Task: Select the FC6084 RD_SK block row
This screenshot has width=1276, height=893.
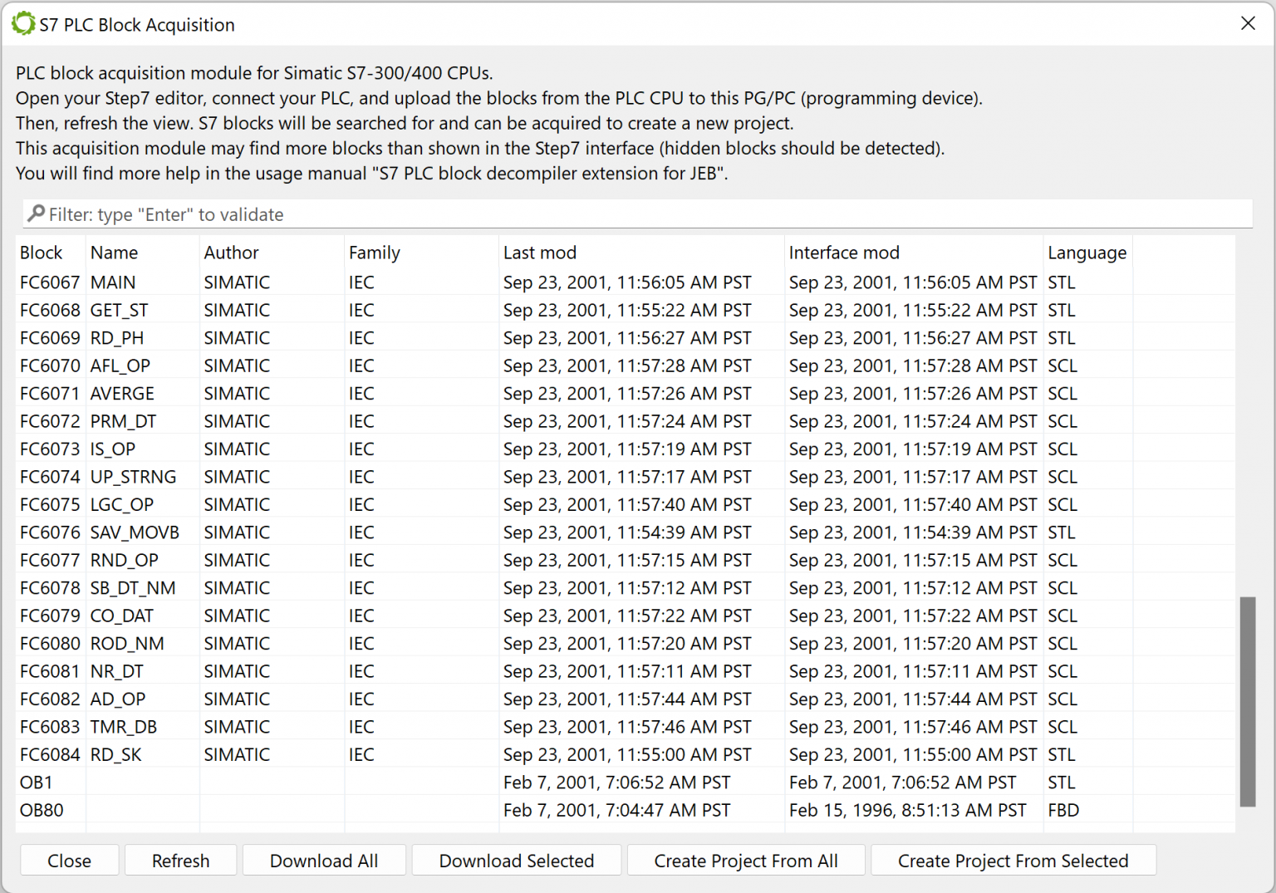Action: pyautogui.click(x=249, y=754)
